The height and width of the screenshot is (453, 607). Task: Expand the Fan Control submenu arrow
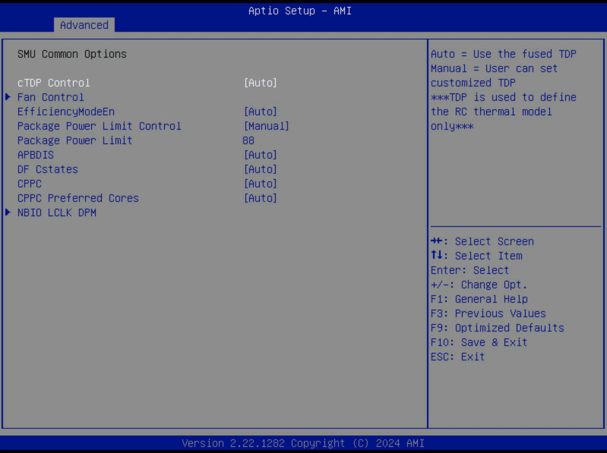coord(8,97)
